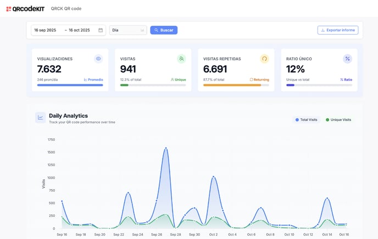Screen dimensions: 378x239
Task: Click the Returning label on repeated visits card
Action: pos(259,79)
